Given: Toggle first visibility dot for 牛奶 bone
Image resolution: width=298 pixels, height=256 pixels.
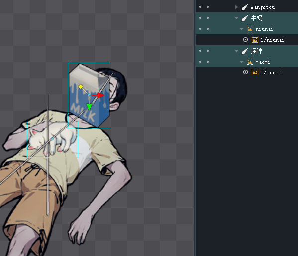Looking at the screenshot, I should 200,18.
